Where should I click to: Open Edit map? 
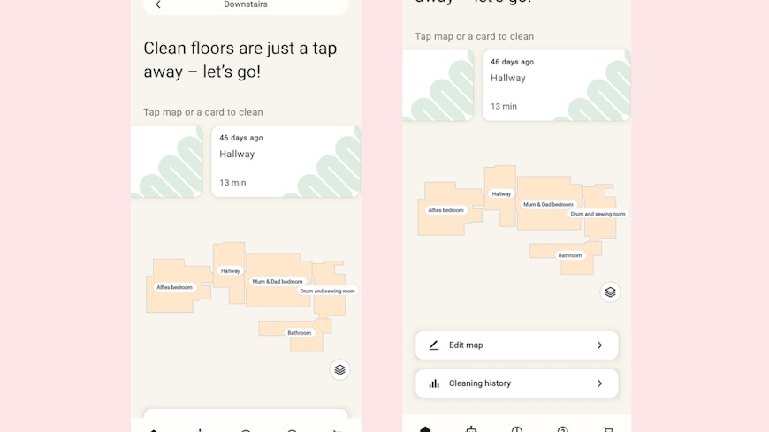516,345
